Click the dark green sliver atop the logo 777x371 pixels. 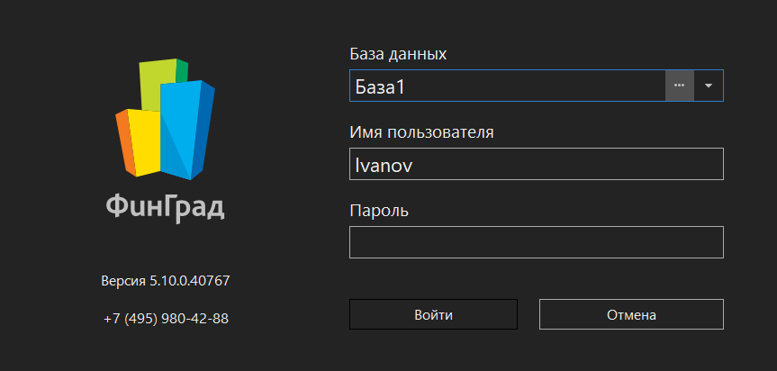[182, 68]
